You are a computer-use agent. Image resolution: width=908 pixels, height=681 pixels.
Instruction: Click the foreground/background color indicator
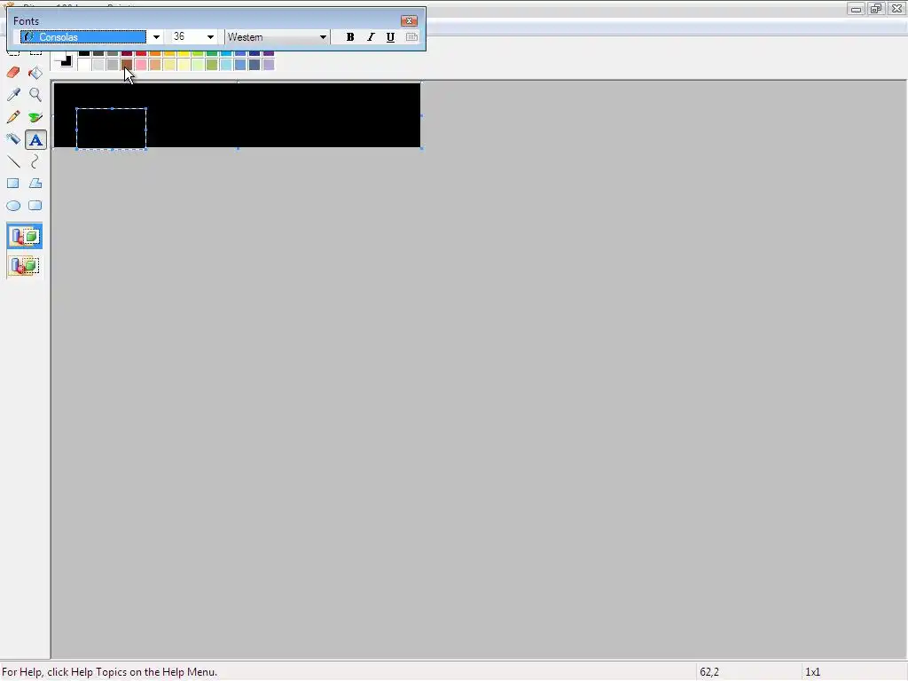(x=63, y=59)
